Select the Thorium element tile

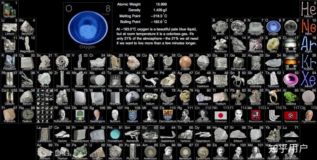click(x=62, y=152)
